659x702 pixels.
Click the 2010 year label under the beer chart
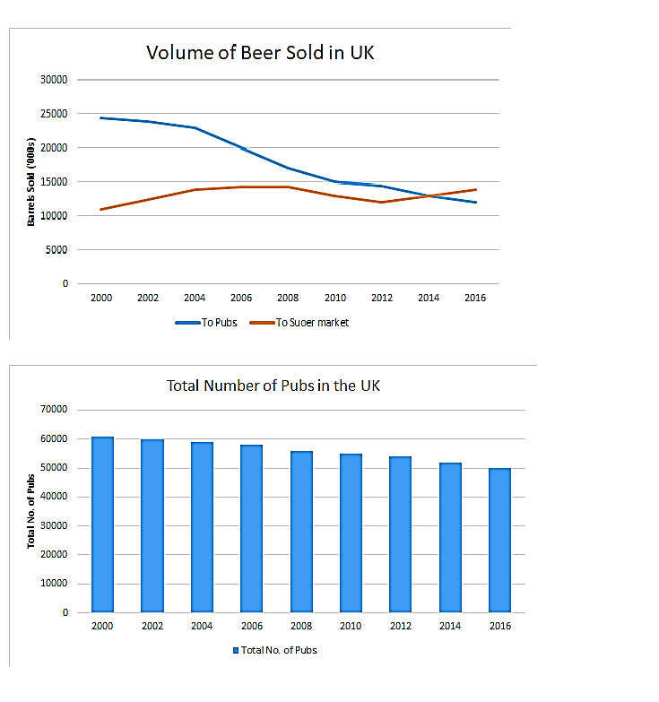[x=335, y=298]
